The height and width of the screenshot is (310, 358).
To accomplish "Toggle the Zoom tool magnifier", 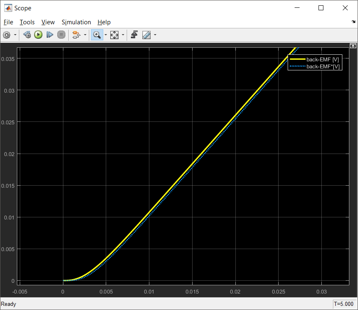I will pyautogui.click(x=97, y=35).
